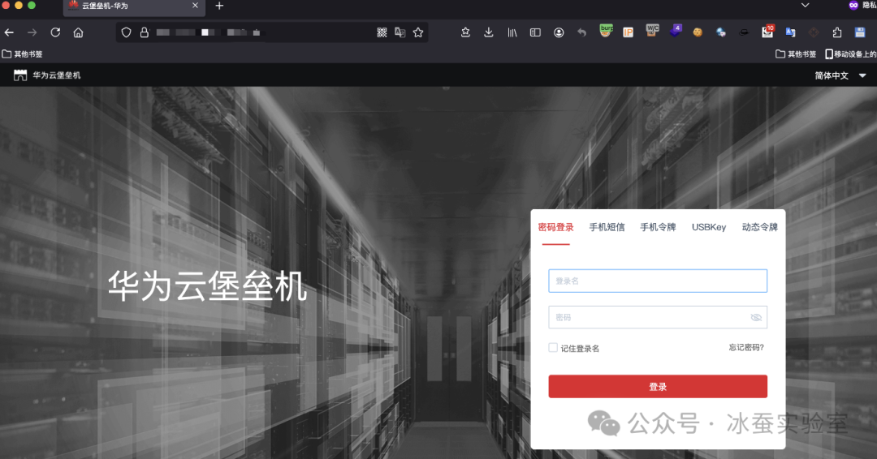Open the IP extension icon
The height and width of the screenshot is (459, 877).
pyautogui.click(x=628, y=32)
